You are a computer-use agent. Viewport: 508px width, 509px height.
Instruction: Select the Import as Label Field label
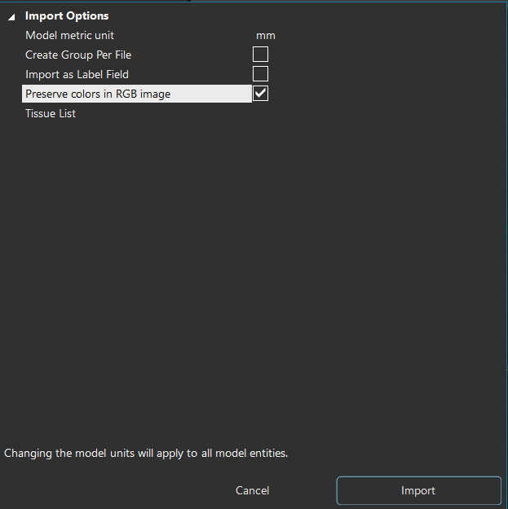click(x=77, y=74)
